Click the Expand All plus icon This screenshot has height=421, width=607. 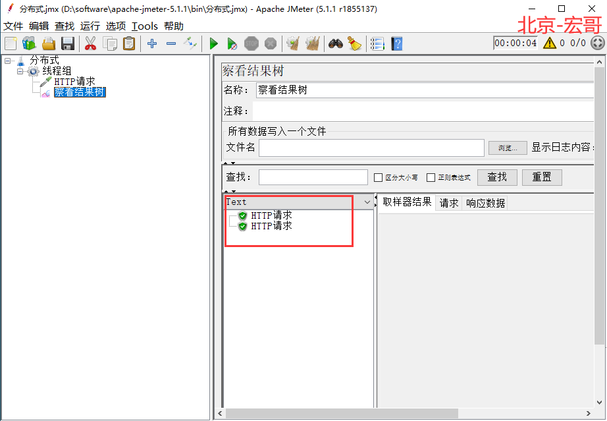(152, 43)
